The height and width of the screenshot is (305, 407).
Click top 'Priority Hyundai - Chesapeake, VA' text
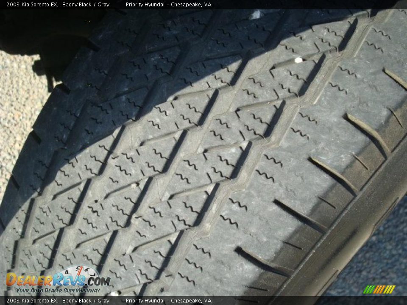[x=168, y=5]
